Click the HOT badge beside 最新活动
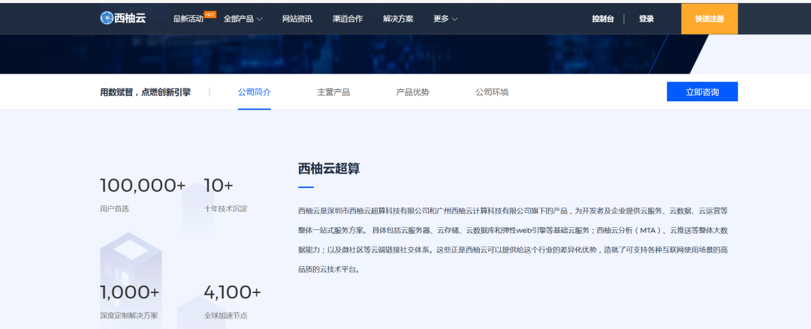 pos(210,14)
